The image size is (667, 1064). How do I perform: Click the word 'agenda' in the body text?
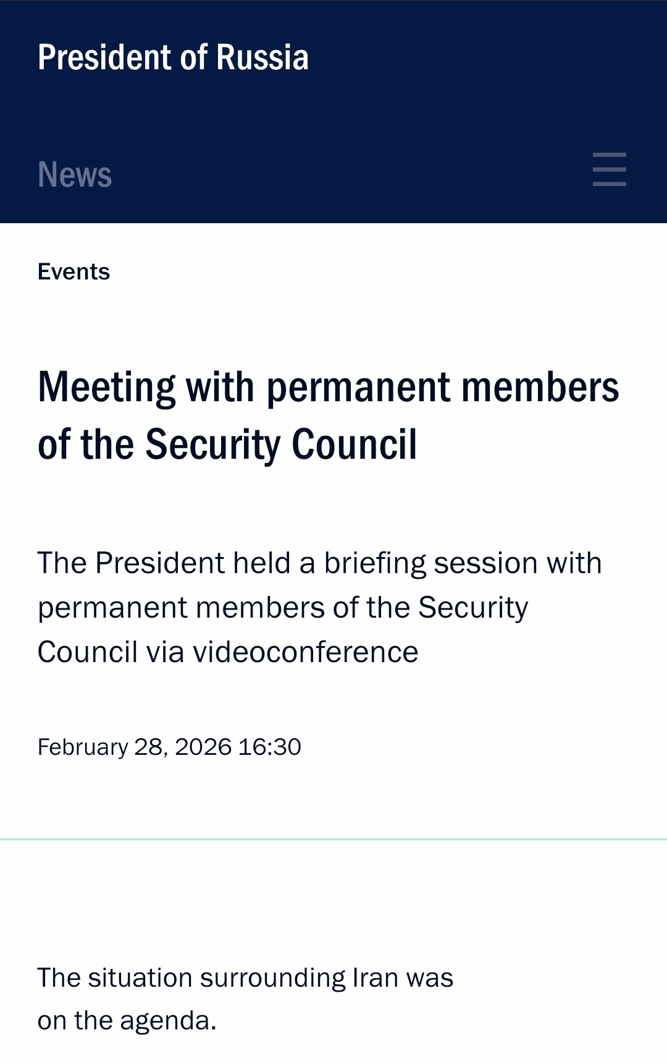(164, 1021)
